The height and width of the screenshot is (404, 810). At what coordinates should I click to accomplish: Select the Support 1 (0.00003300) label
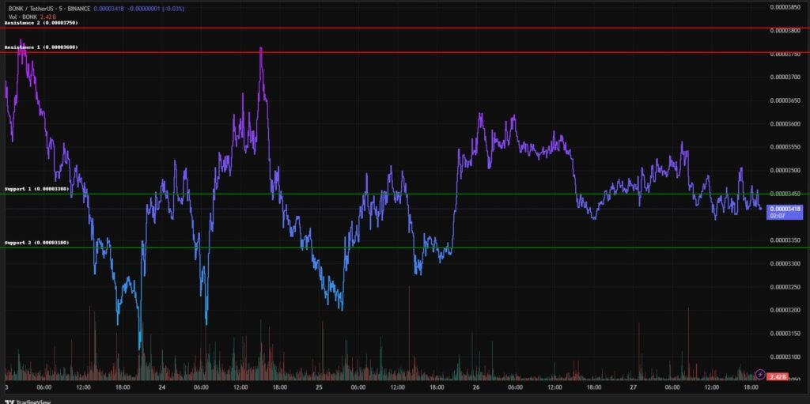click(36, 189)
